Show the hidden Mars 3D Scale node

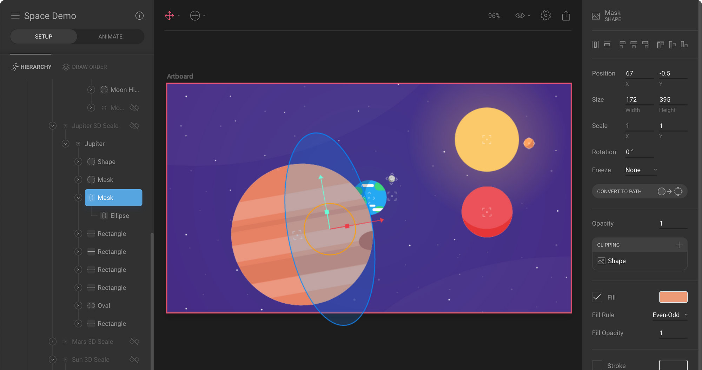[134, 342]
